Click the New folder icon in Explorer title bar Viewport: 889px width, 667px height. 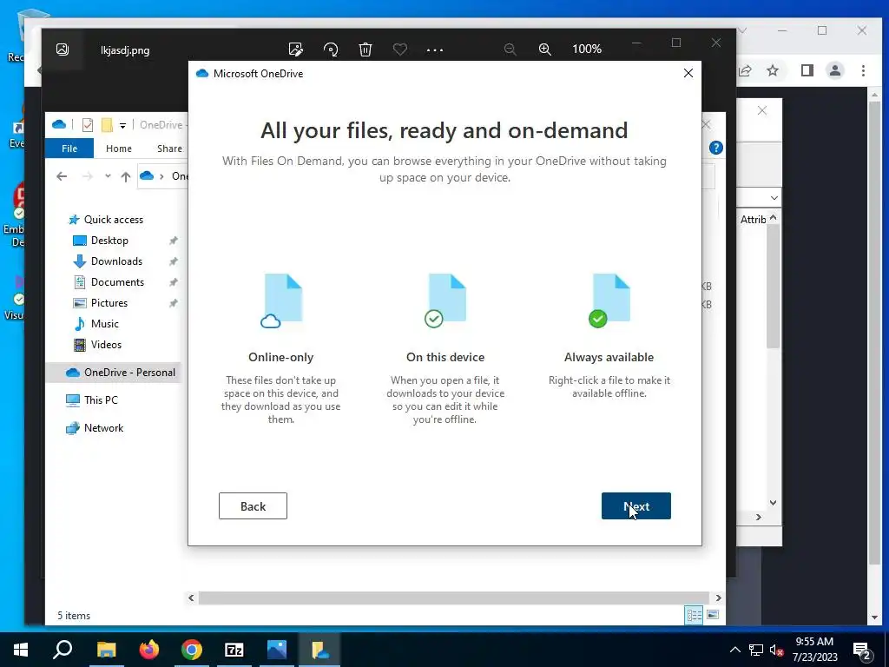pos(107,125)
